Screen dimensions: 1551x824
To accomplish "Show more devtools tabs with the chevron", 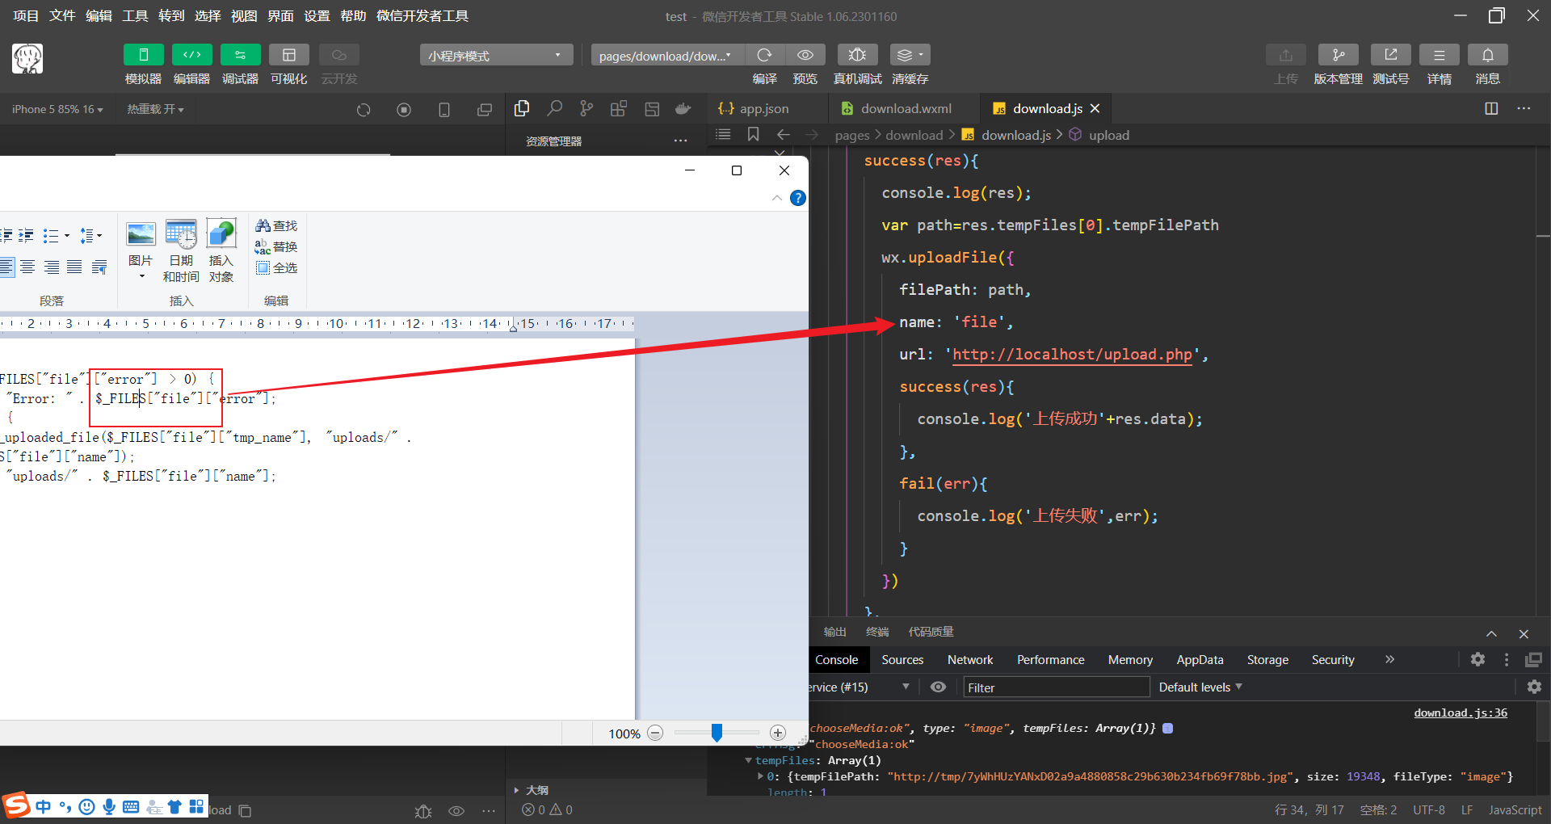I will click(x=1389, y=659).
